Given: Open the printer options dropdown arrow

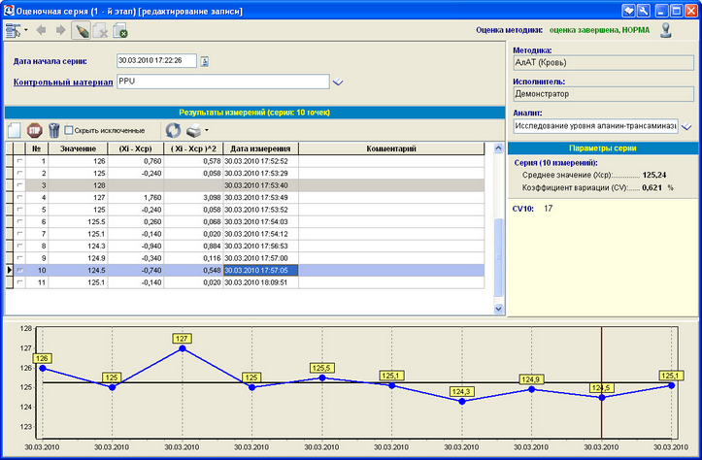Looking at the screenshot, I should point(206,130).
